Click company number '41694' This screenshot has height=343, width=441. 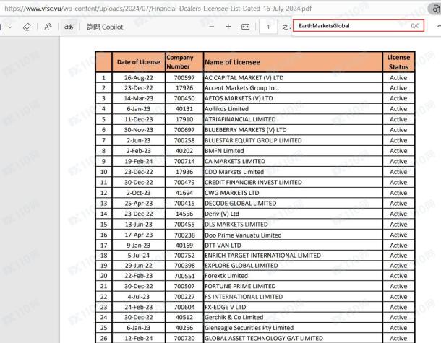(x=184, y=193)
